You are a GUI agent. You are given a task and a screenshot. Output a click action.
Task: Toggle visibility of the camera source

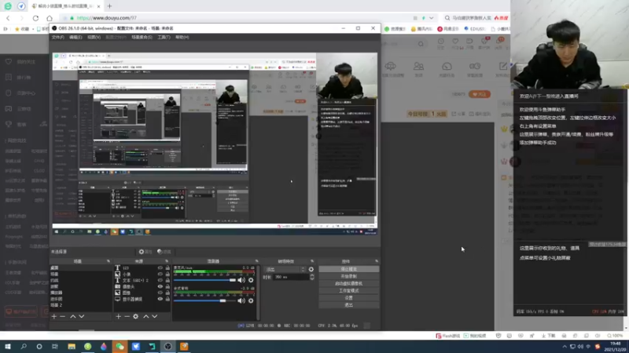point(160,286)
